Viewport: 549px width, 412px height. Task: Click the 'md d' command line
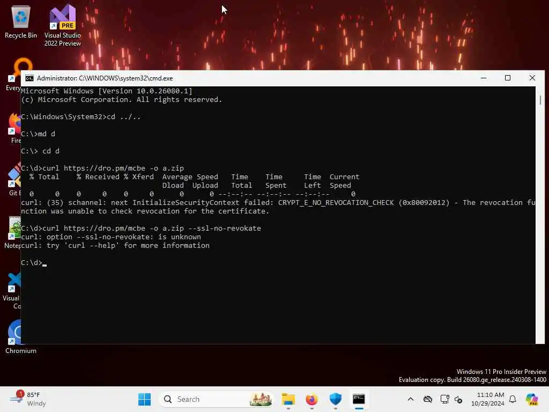pos(38,134)
